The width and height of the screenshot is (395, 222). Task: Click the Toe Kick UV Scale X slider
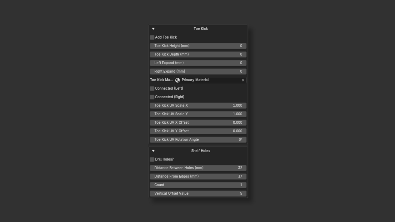tap(198, 105)
